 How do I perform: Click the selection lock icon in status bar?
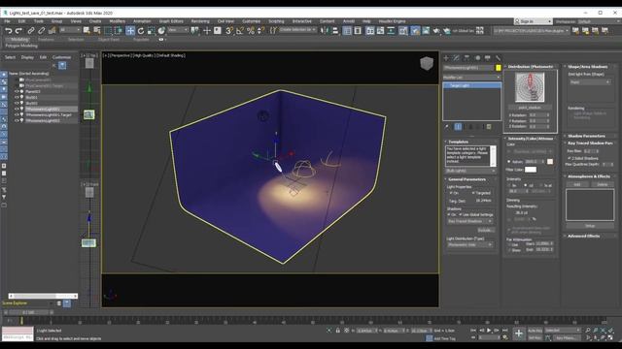click(x=338, y=331)
